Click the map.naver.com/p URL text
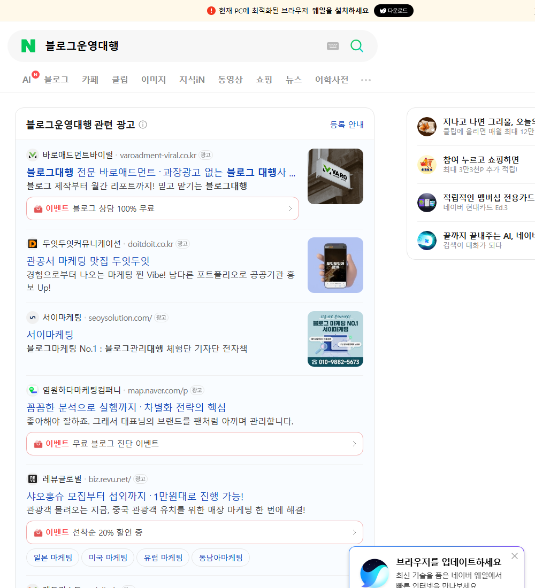Viewport: 535px width, 588px height. (158, 391)
